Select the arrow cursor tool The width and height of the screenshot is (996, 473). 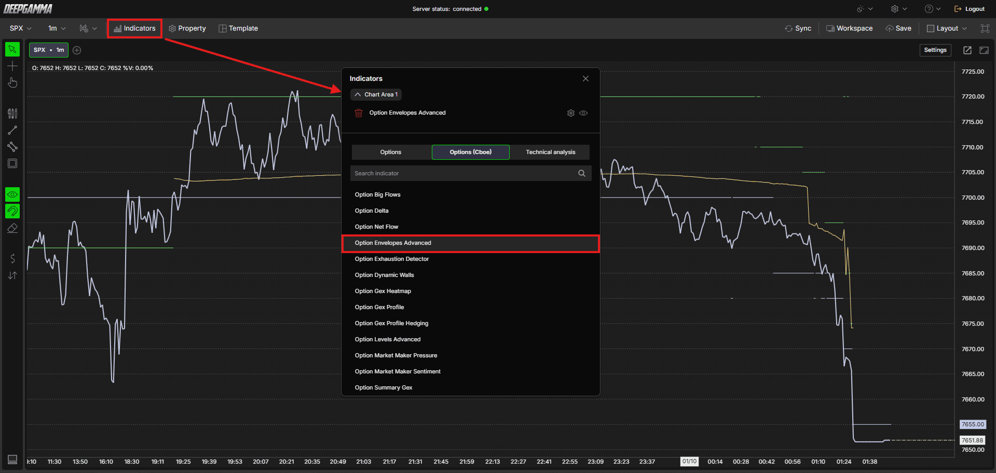pos(12,49)
